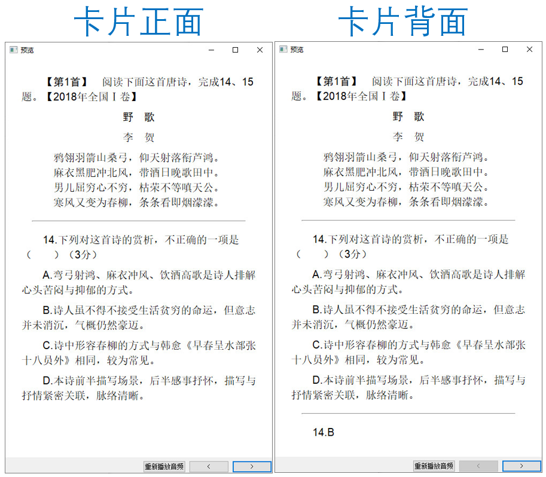
Task: Click option D text in front window
Action: [139, 388]
